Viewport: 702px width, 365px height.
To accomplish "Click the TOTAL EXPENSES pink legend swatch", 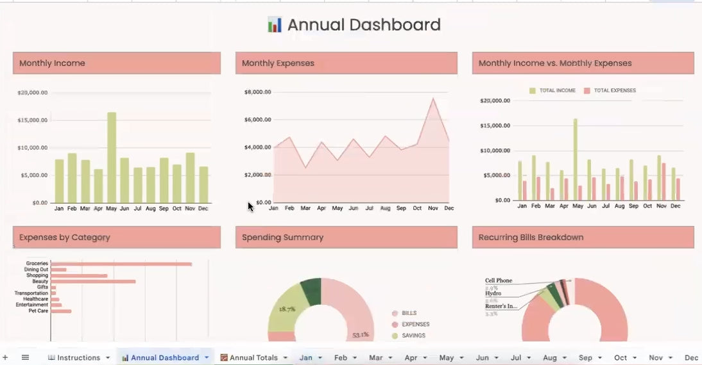I will [586, 91].
